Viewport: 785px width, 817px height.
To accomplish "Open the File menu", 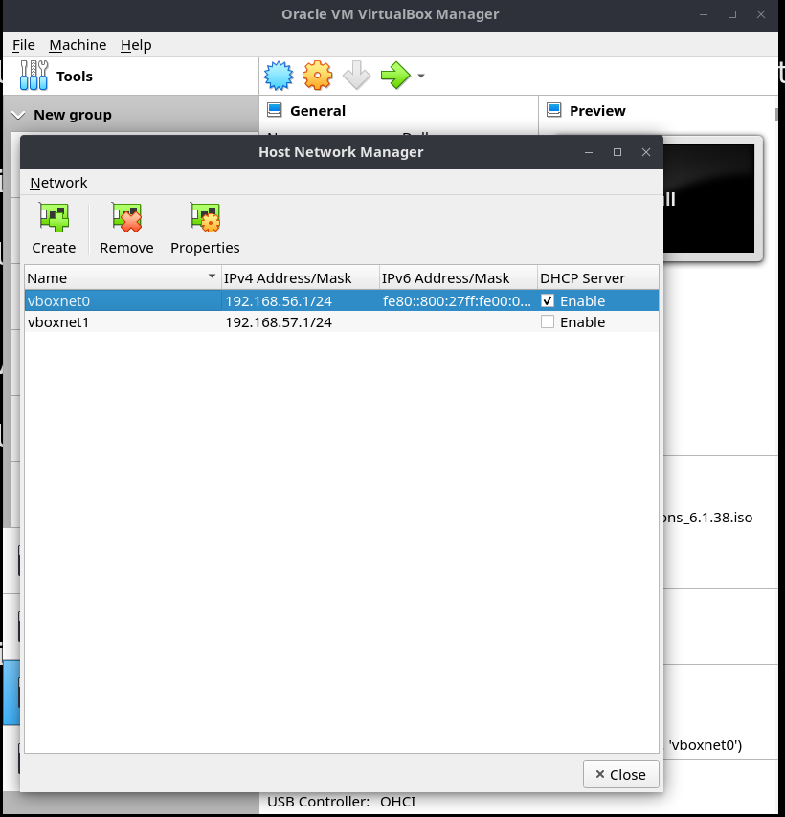I will coord(24,45).
